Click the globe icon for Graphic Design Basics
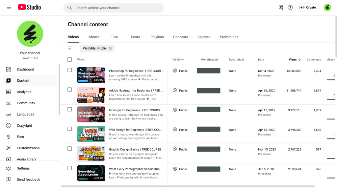337x187 pixels. [x=175, y=149]
